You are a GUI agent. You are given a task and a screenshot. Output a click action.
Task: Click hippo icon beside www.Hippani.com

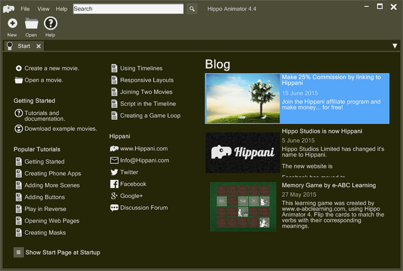114,148
